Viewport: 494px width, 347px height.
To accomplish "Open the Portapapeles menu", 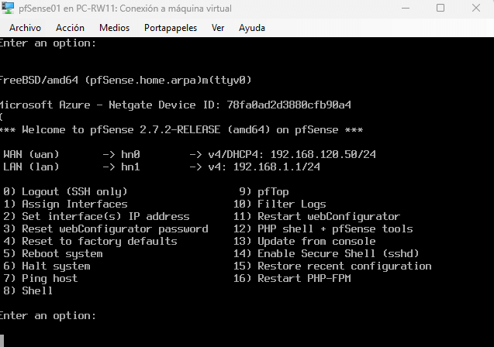I will click(171, 27).
